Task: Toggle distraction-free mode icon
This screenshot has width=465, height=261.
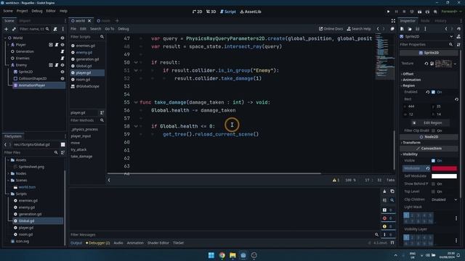Action: coord(393,21)
